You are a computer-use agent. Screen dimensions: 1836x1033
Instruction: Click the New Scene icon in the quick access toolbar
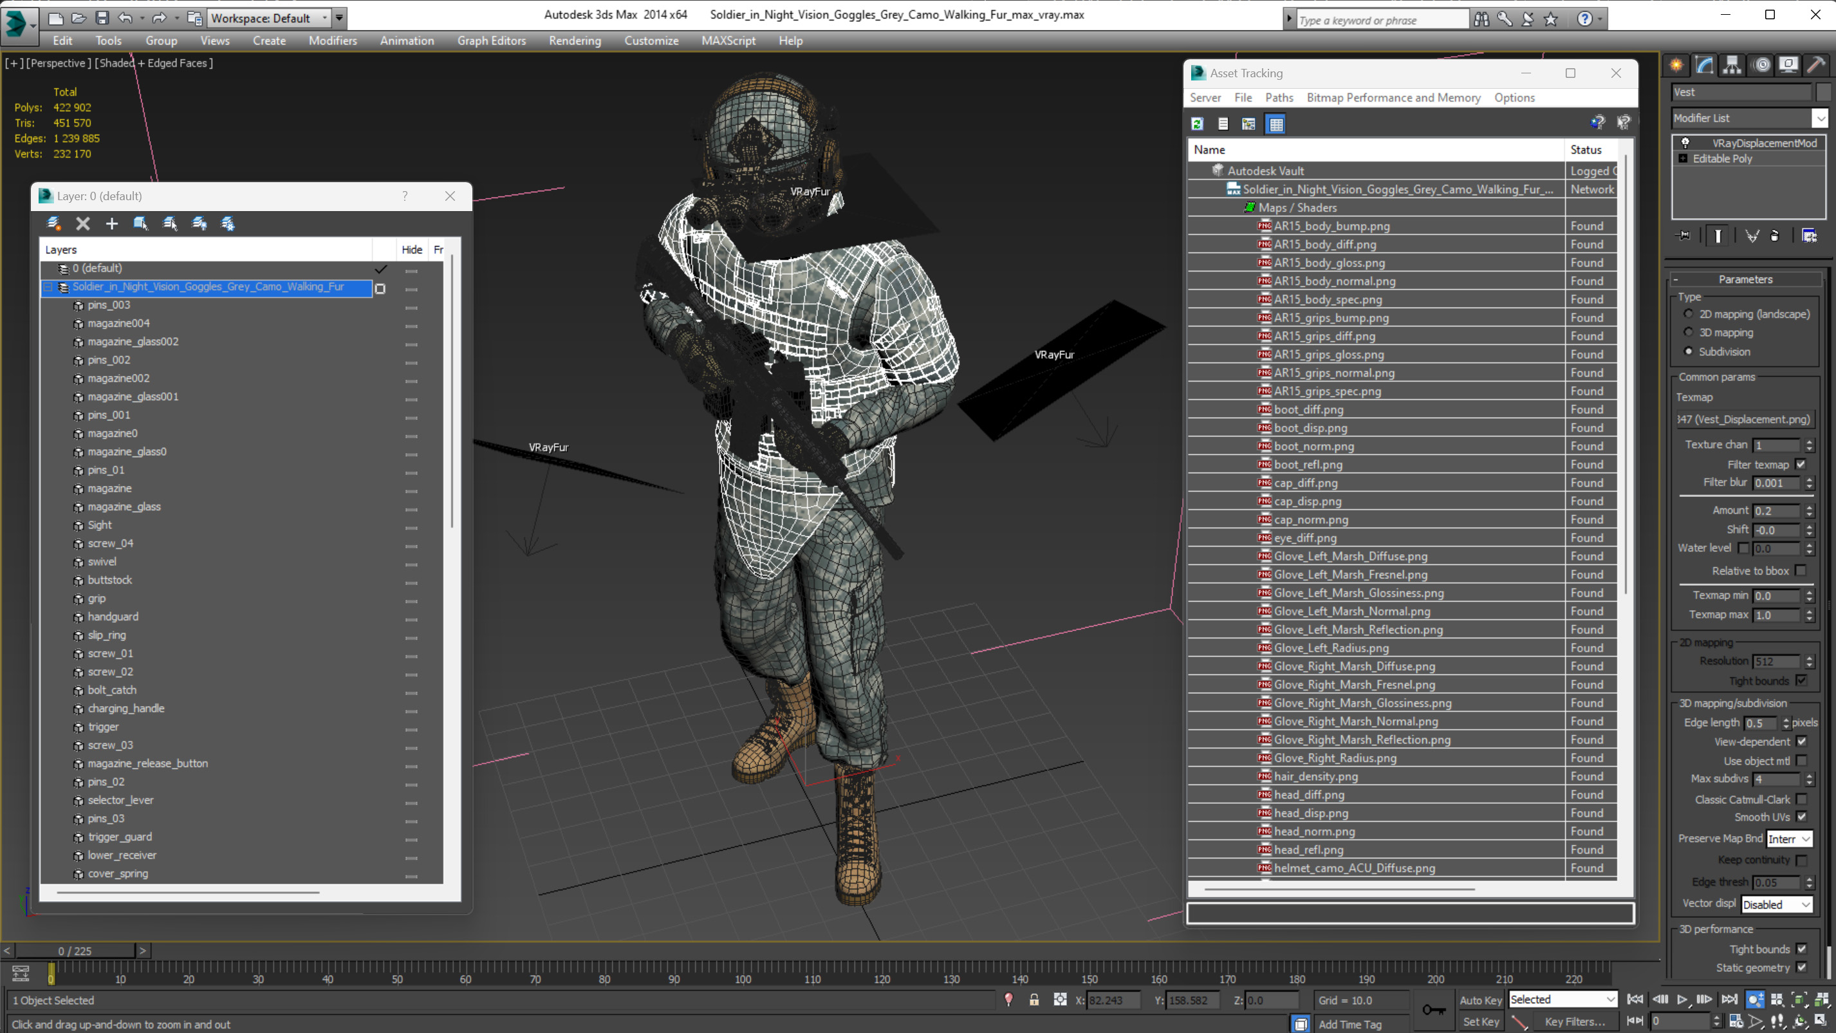(55, 18)
